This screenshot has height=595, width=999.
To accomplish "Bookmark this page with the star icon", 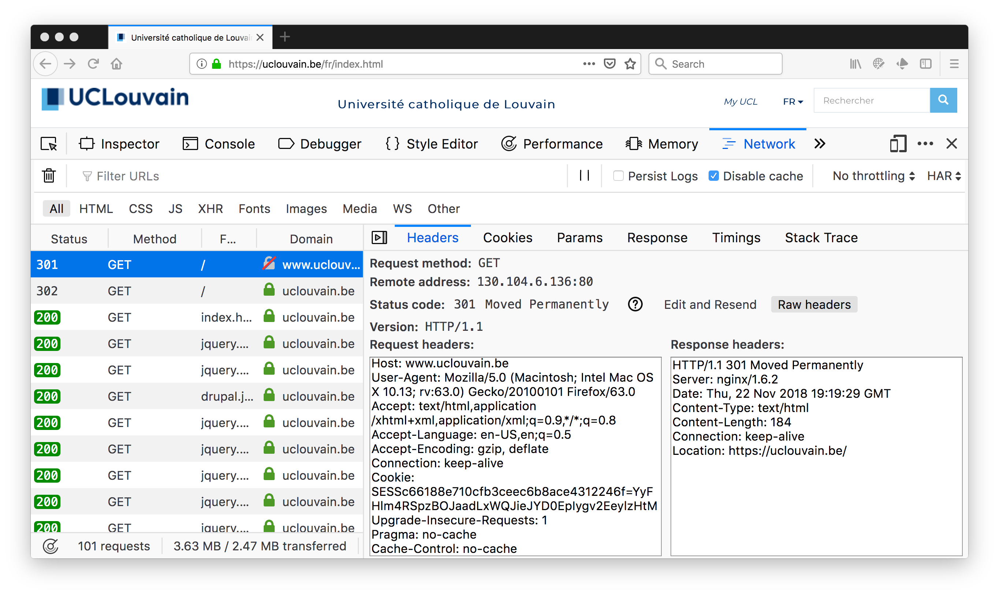I will pyautogui.click(x=630, y=64).
